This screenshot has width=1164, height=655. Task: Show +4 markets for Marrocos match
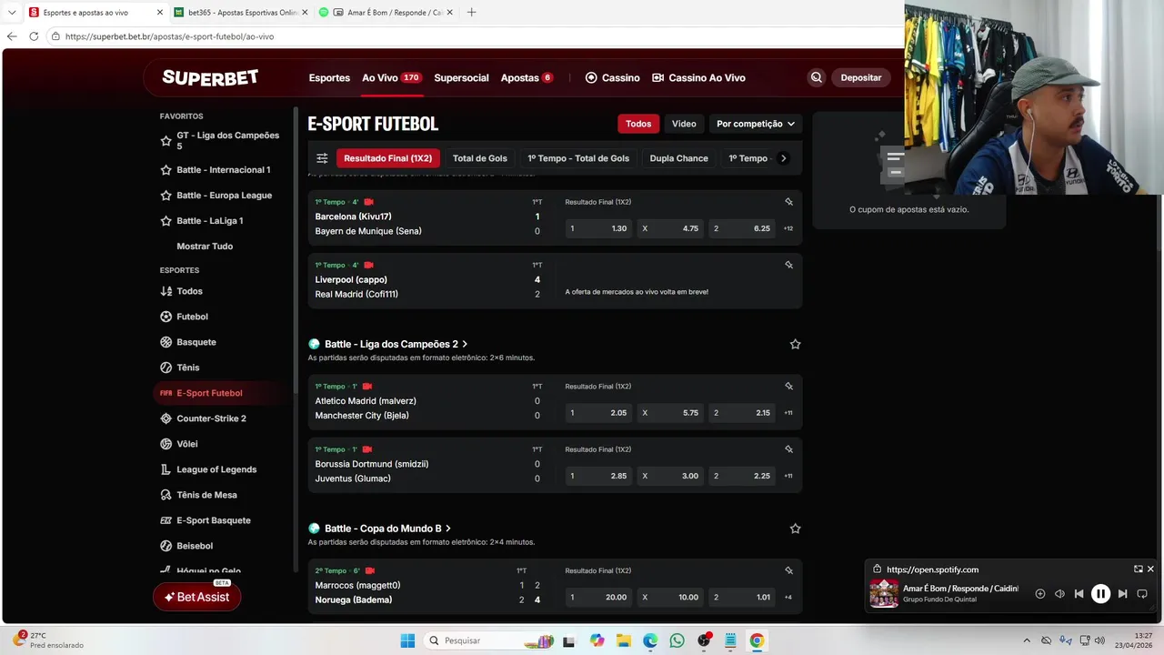tap(788, 598)
